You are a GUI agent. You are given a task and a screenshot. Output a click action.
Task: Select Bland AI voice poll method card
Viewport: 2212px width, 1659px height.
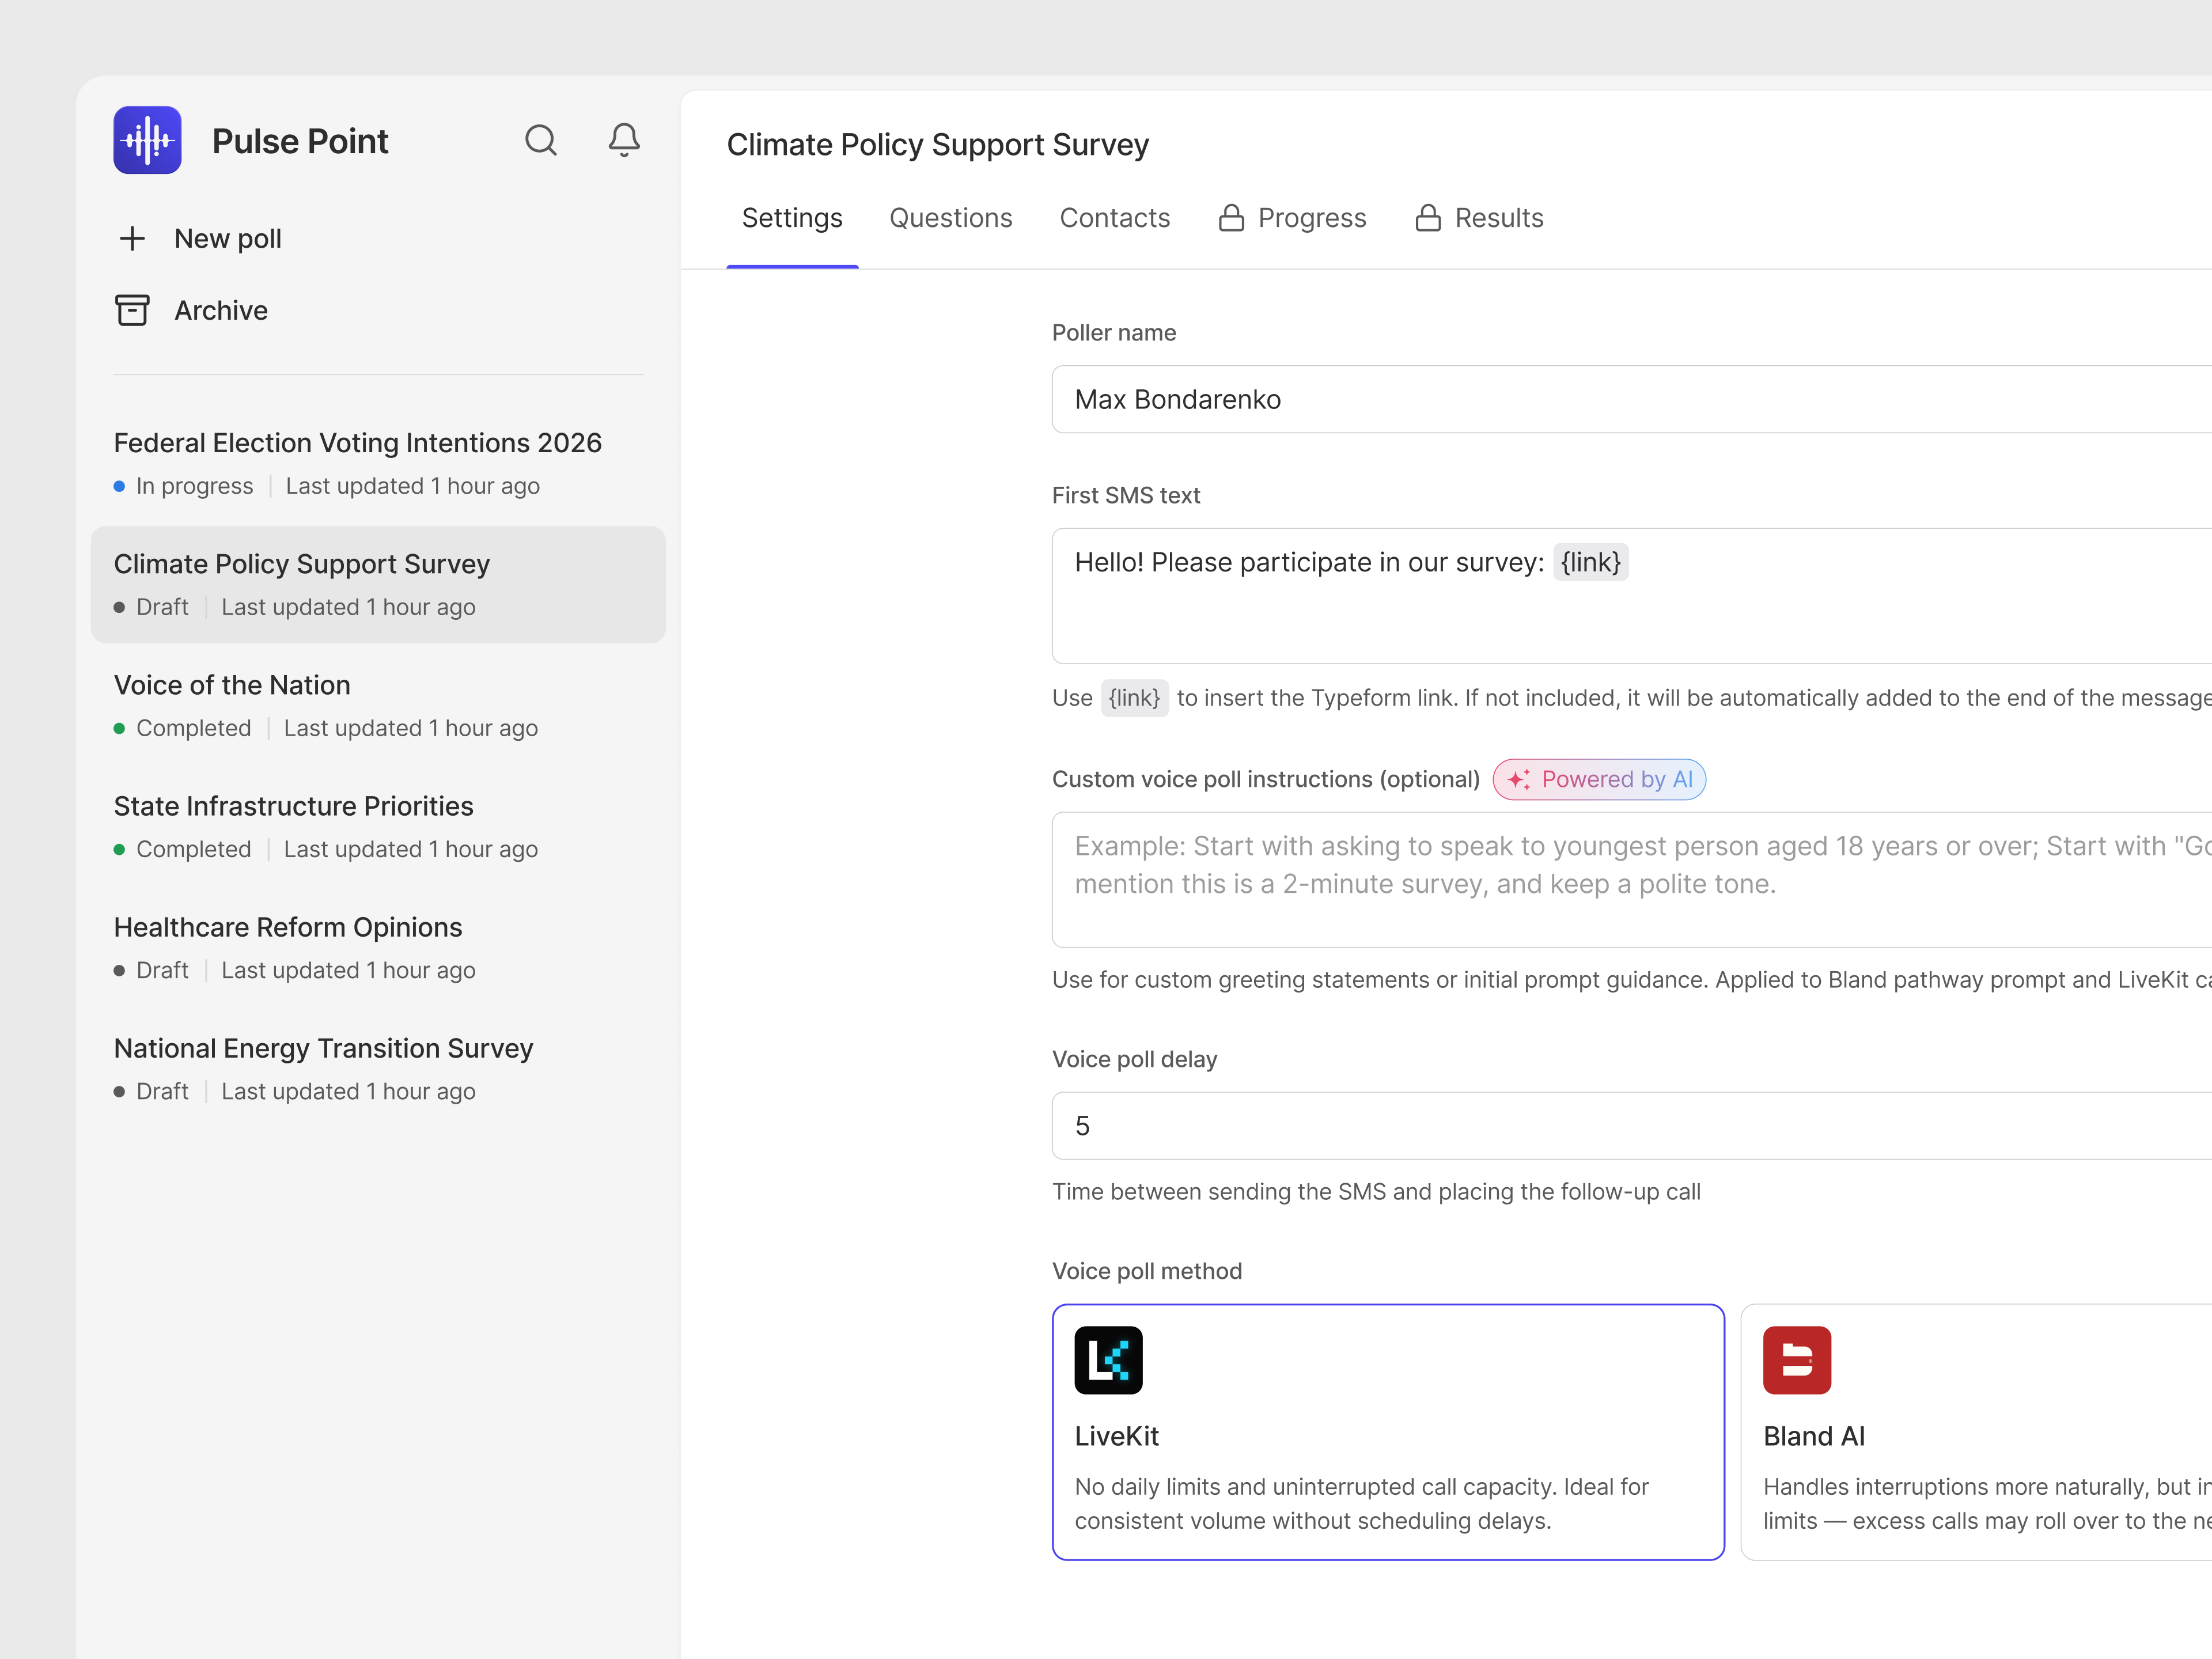(1976, 1432)
